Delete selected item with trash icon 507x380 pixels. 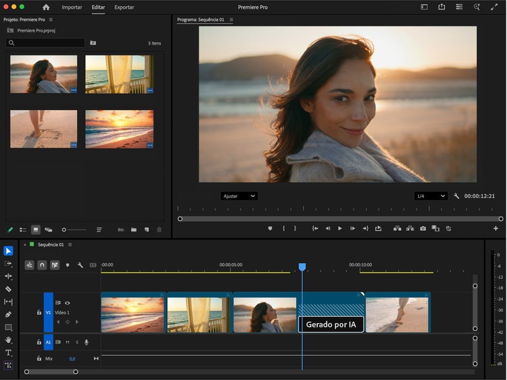click(159, 230)
